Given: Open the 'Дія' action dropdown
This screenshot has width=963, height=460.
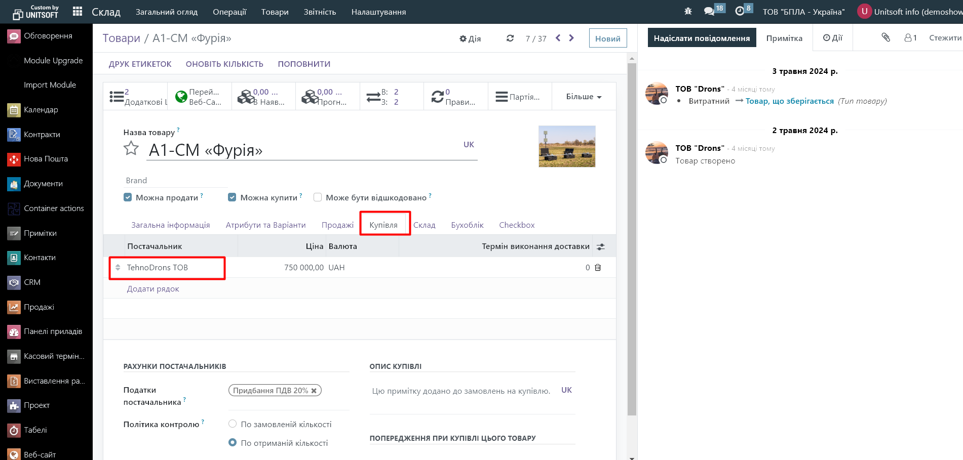Looking at the screenshot, I should pos(470,38).
